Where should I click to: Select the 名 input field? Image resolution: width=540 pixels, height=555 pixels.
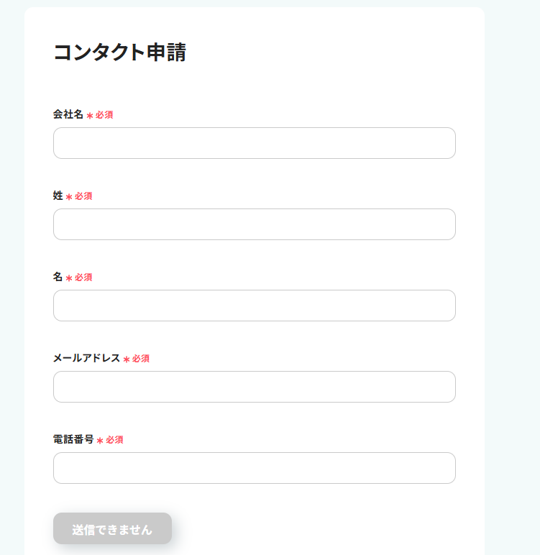(x=254, y=306)
